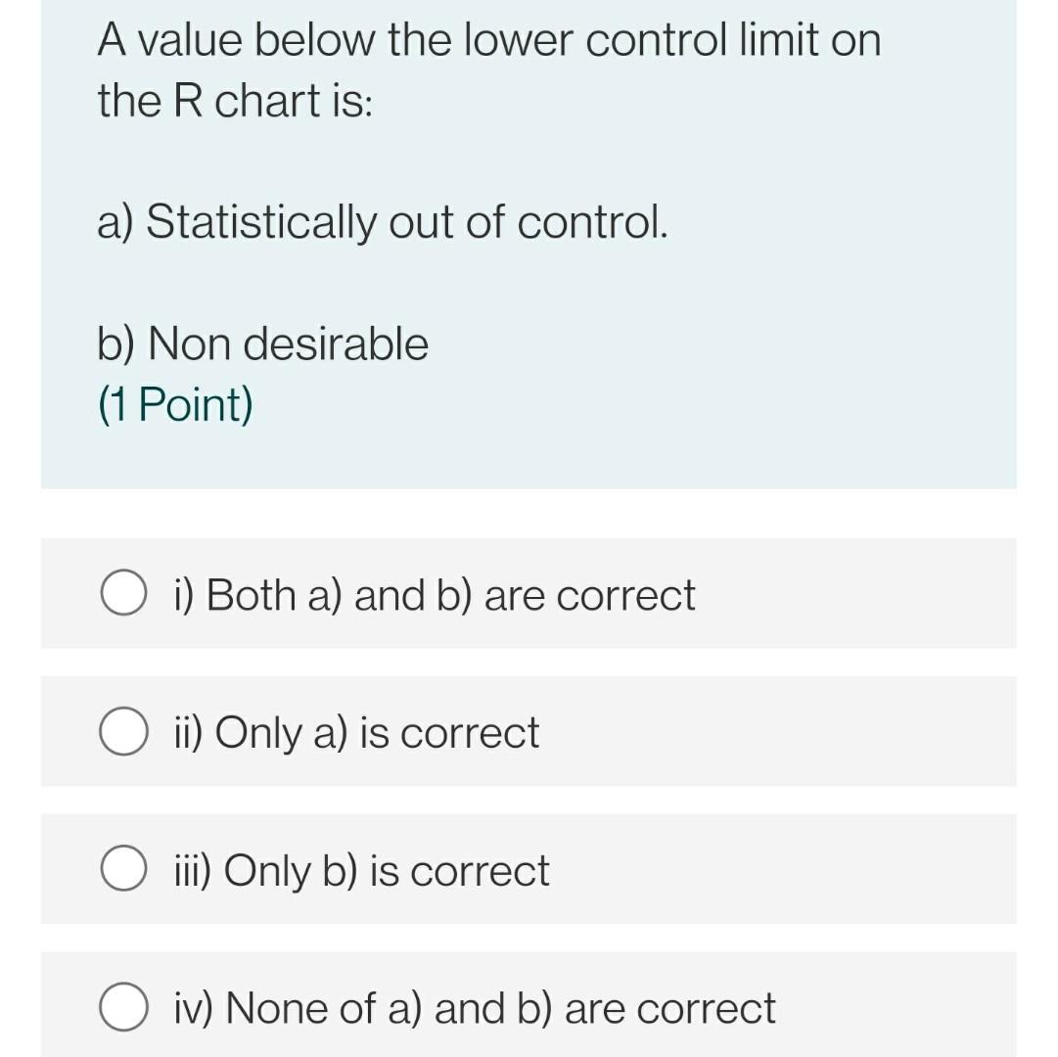Tap the 'ii) Only a) is correct' label text
1058x1057 pixels.
357,733
